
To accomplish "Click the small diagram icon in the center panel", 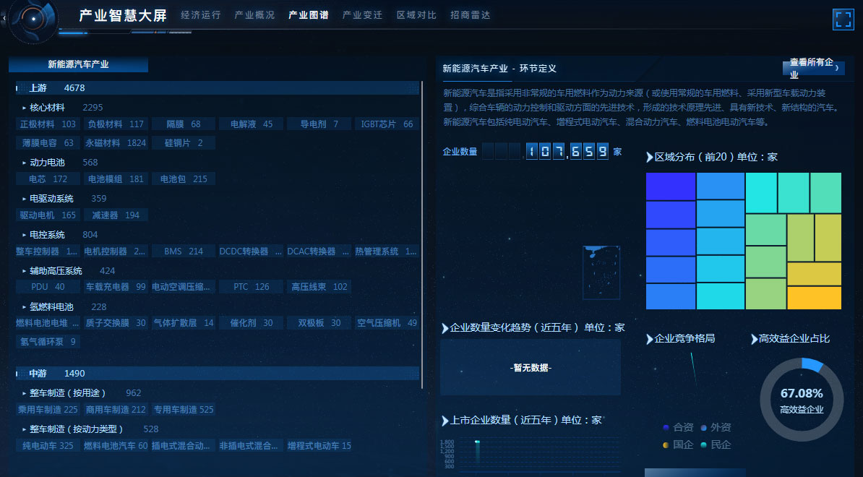I will coord(601,273).
